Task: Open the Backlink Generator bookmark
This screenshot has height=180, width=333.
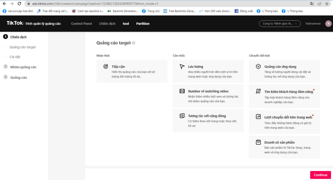Action: click(x=123, y=11)
